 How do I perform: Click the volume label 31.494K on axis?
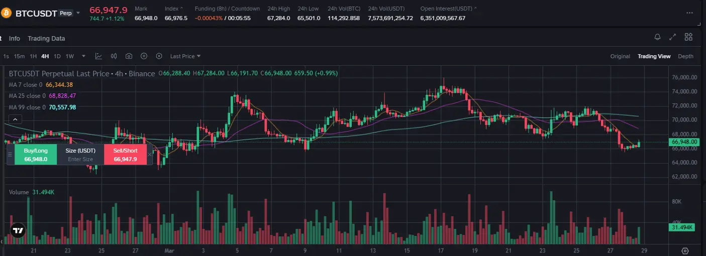pos(683,227)
